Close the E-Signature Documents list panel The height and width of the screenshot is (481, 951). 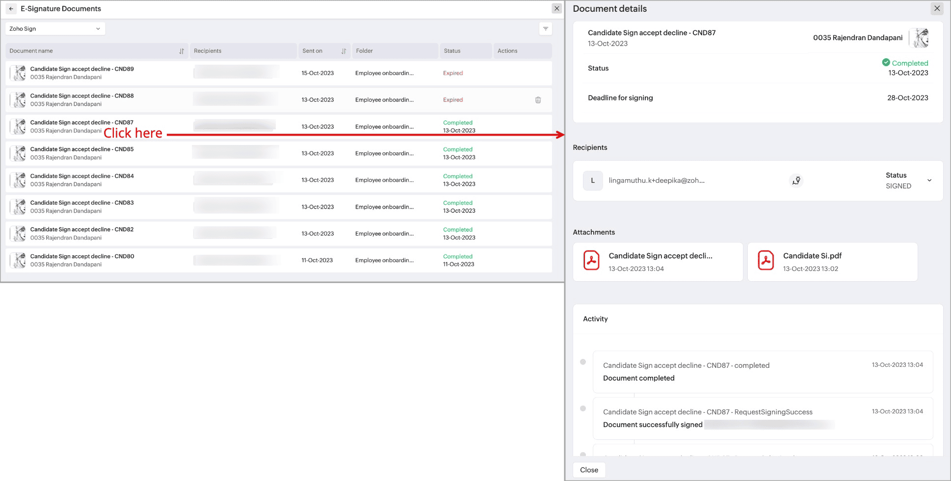point(556,9)
